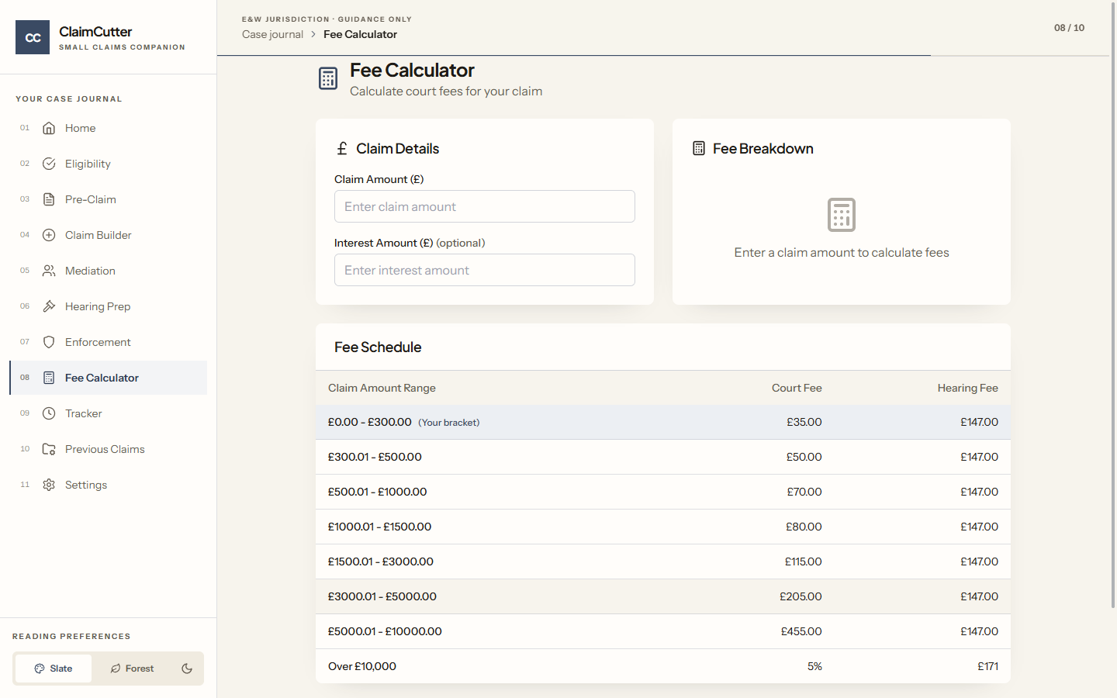Click the Claim Builder plus icon
Image resolution: width=1117 pixels, height=698 pixels.
coord(49,235)
